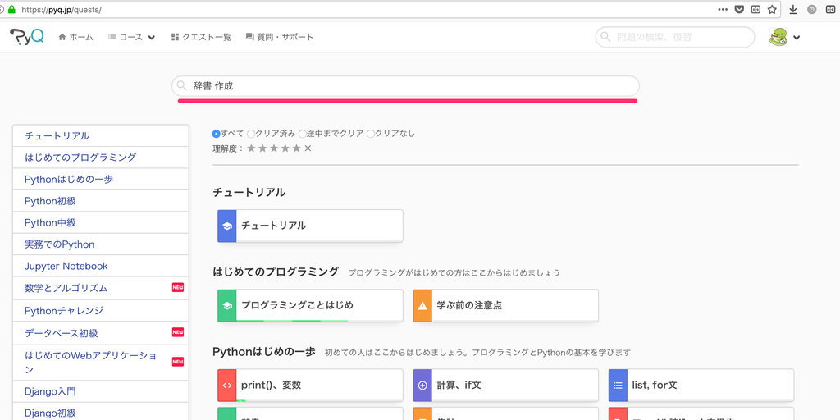This screenshot has width=840, height=420.
Task: Open クエスト一覧 in top navigation
Action: (x=201, y=37)
